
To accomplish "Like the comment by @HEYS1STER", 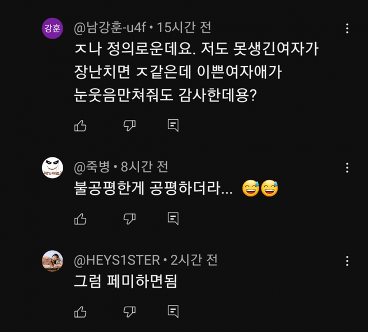I will coord(80,312).
